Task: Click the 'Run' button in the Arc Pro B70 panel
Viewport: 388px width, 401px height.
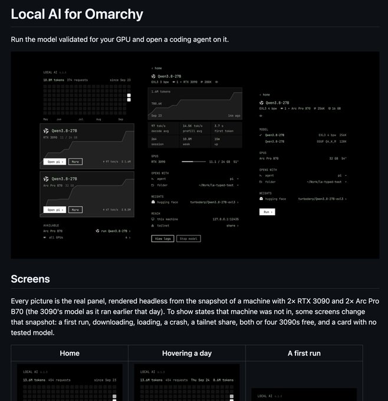Action: click(267, 212)
